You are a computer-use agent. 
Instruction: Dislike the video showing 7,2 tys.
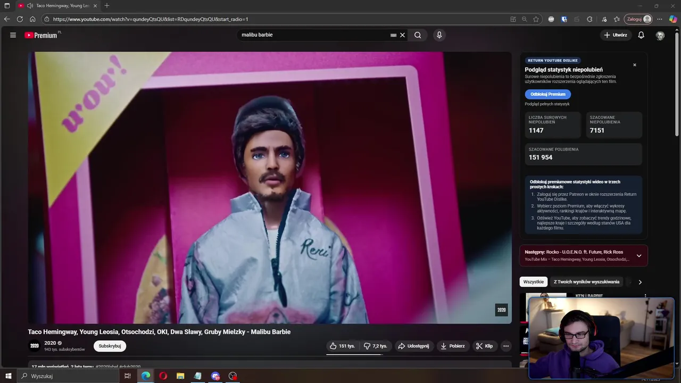(x=376, y=346)
